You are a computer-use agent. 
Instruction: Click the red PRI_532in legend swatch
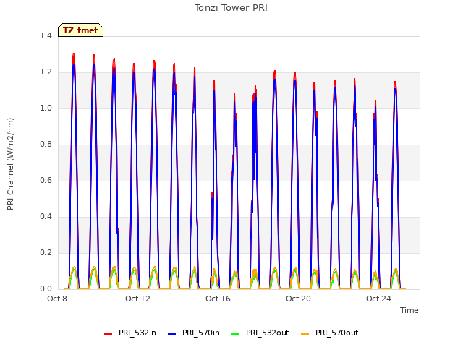pyautogui.click(x=108, y=334)
